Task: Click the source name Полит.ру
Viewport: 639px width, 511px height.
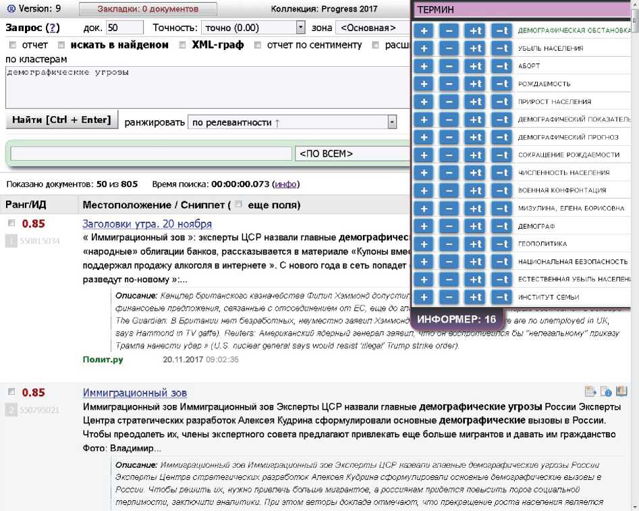Action: click(x=103, y=359)
